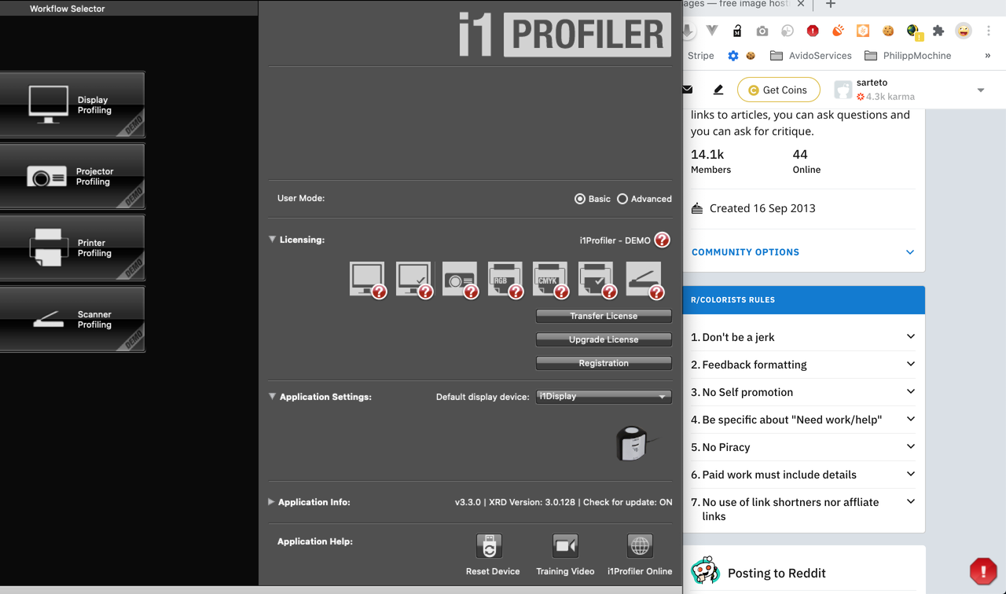
Task: Click the Transfer License button
Action: coord(604,316)
